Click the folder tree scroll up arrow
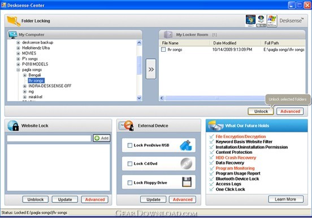This screenshot has width=312, height=218. [139, 42]
